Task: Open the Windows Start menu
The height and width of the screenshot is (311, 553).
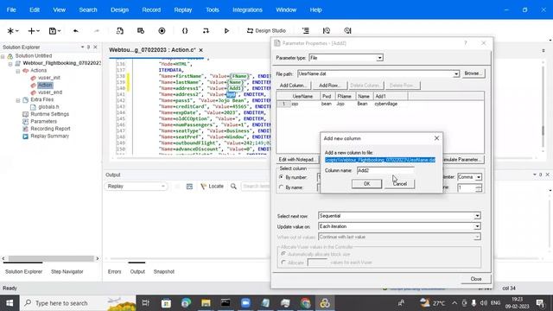Action: pyautogui.click(x=10, y=303)
